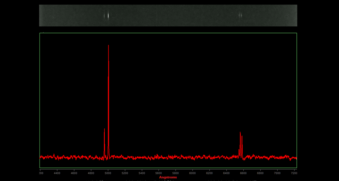Screen dimensions: 339x181
Task: Click the 5800 wavelength tick label
Action: click(176, 173)
